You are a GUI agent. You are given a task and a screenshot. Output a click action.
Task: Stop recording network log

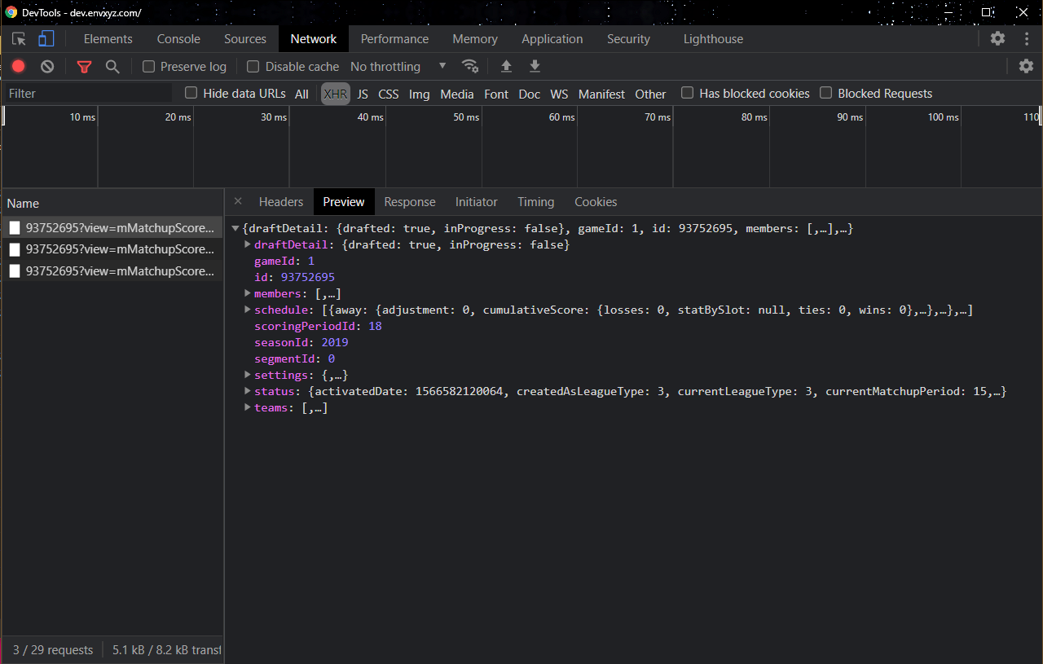tap(19, 67)
